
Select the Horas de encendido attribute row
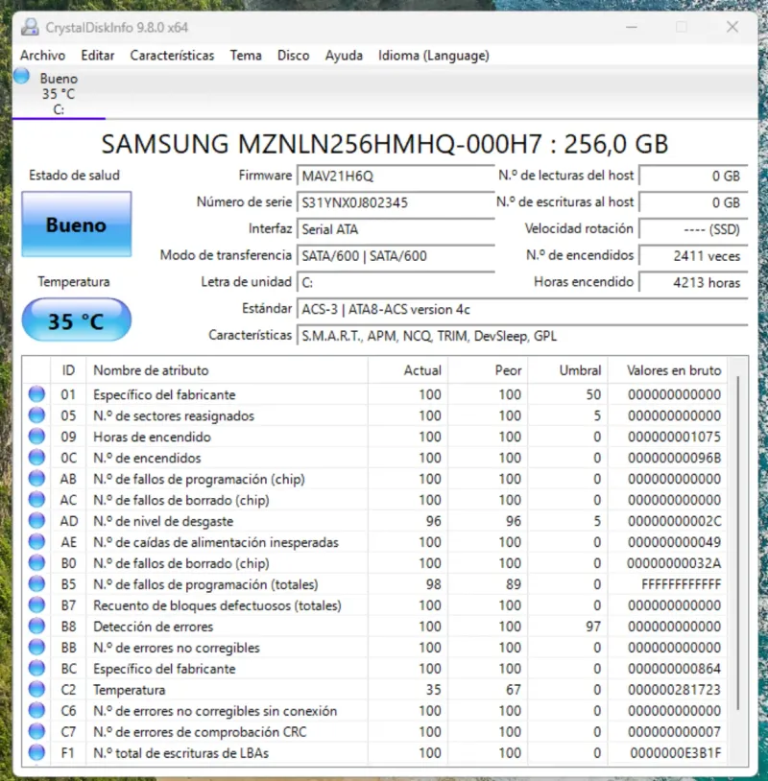point(374,437)
